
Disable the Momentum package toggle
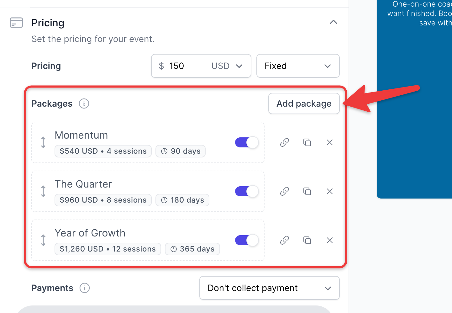pyautogui.click(x=247, y=142)
